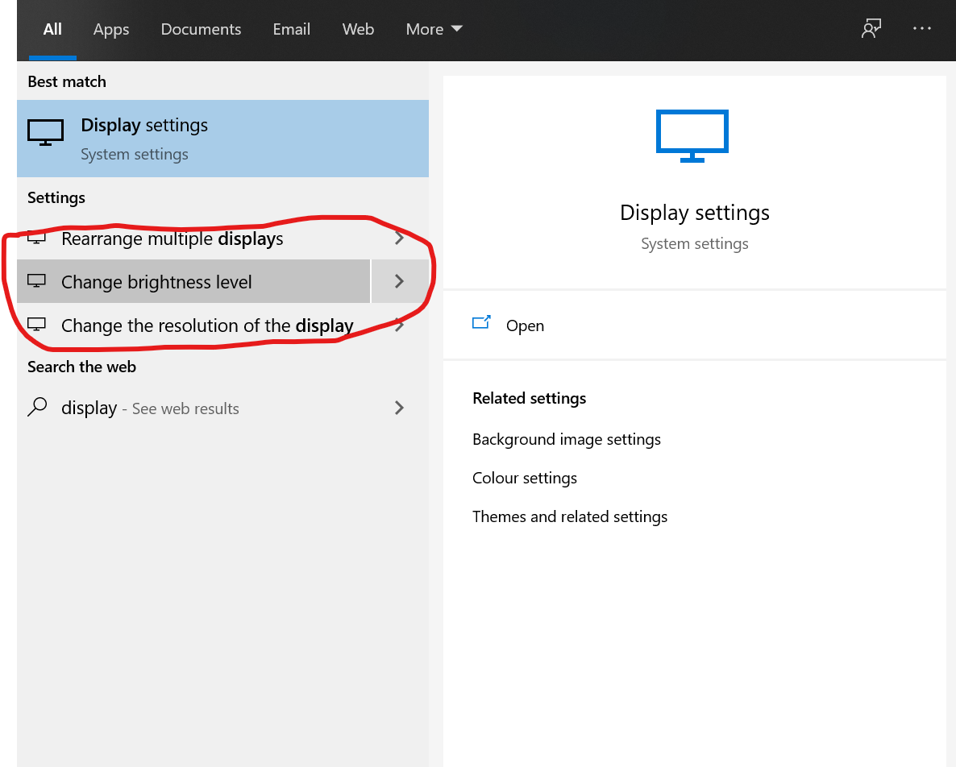The height and width of the screenshot is (767, 956).
Task: Expand Change the resolution of the display
Action: [399, 325]
